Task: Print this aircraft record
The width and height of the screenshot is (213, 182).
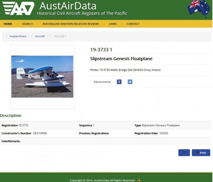Action: (201, 152)
